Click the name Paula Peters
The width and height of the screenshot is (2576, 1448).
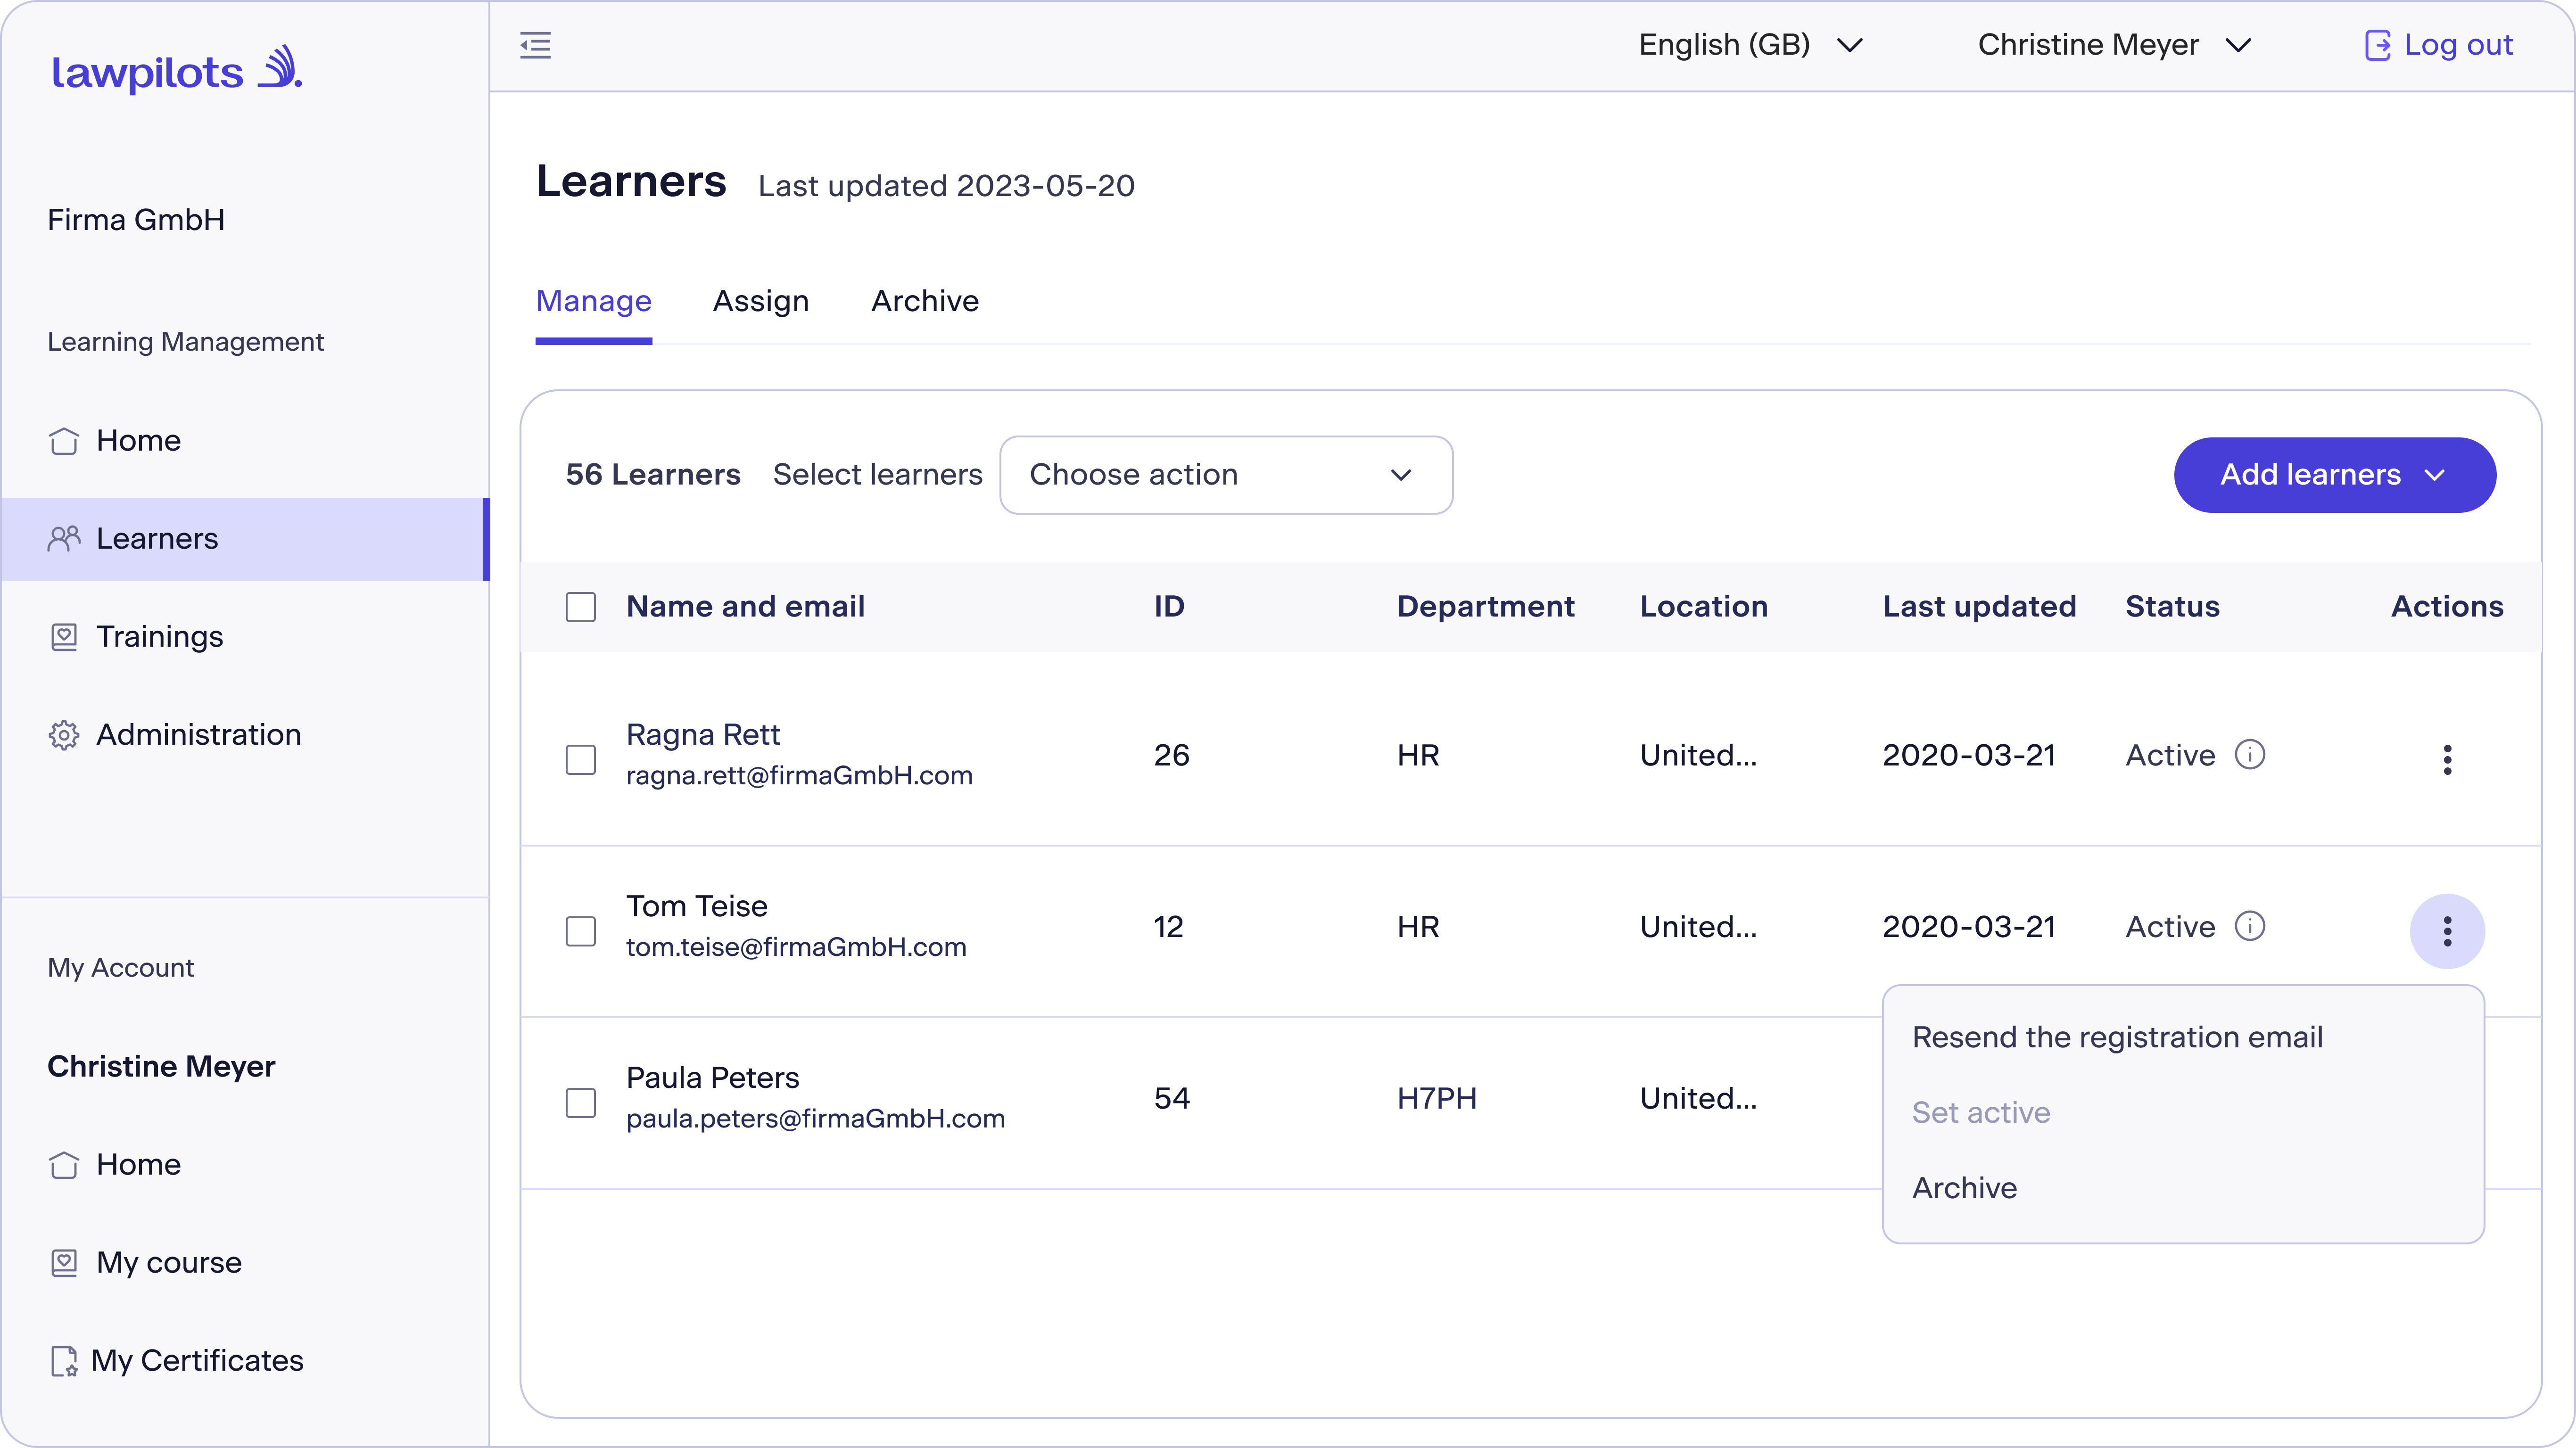click(713, 1079)
